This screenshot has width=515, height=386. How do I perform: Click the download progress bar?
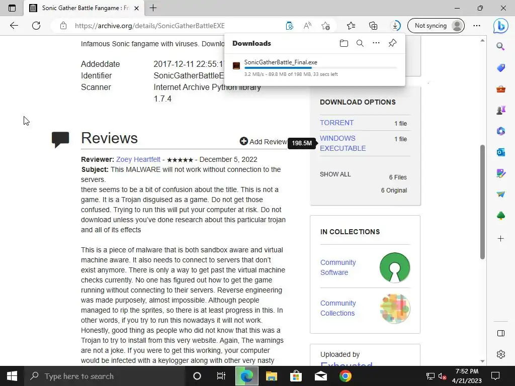point(320,68)
